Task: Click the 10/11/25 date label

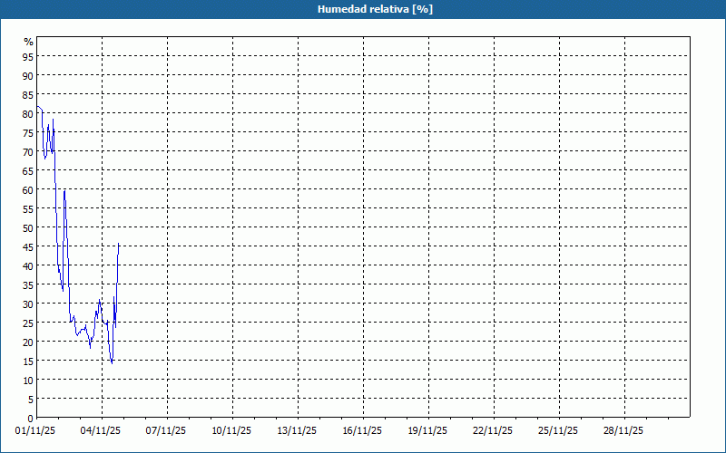Action: coord(231,431)
